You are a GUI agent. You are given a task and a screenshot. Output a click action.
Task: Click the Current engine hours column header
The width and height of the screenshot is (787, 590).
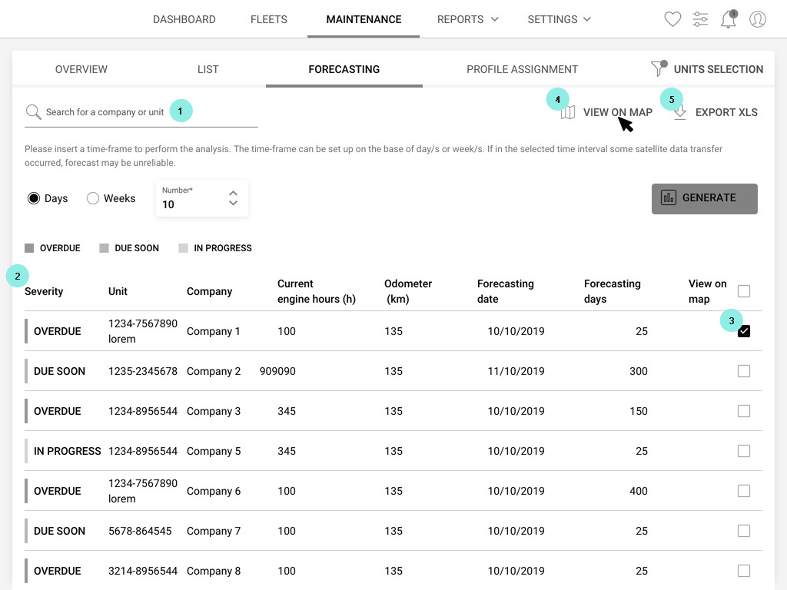(x=316, y=291)
